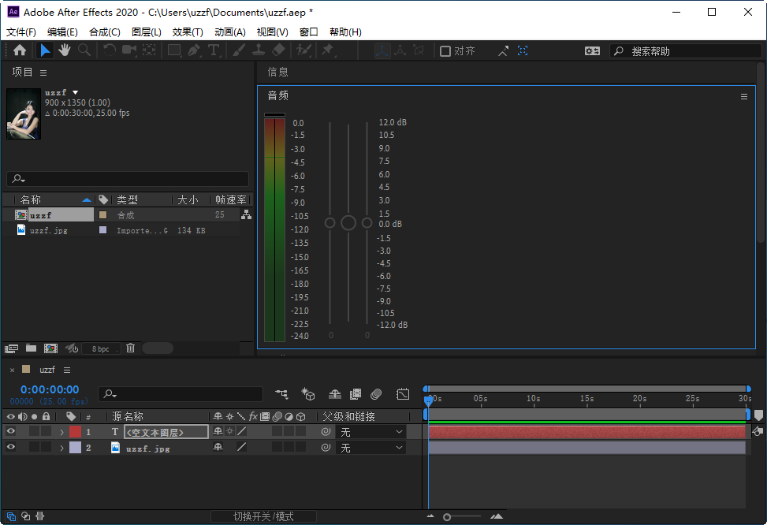767x525 pixels.
Task: Enable the 对齐 snapping checkbox
Action: click(446, 50)
